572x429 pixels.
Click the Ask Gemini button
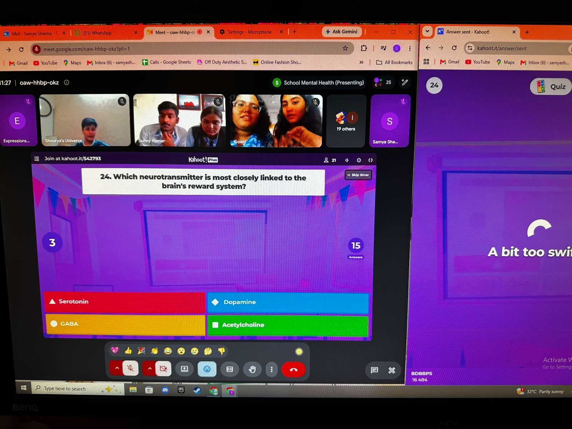pos(342,31)
